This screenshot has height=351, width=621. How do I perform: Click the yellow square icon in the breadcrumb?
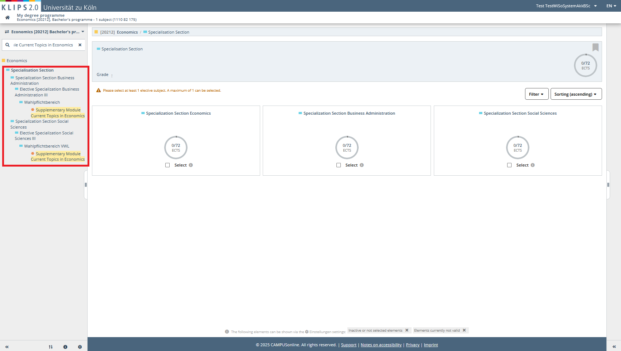[x=96, y=32]
